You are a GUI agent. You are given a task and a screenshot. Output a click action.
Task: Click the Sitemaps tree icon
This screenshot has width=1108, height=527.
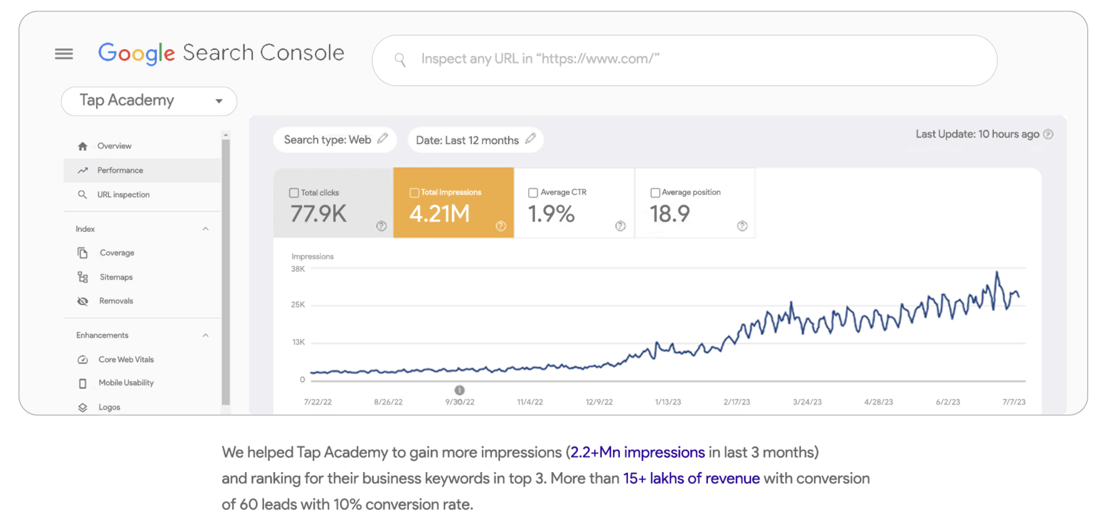[x=83, y=277]
